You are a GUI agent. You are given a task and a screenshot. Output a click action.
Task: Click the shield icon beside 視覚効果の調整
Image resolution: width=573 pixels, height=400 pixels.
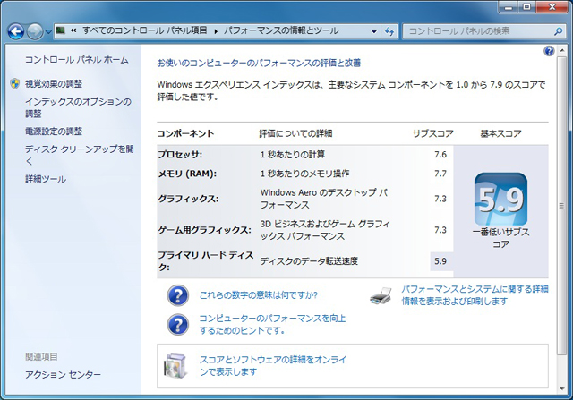coord(14,83)
